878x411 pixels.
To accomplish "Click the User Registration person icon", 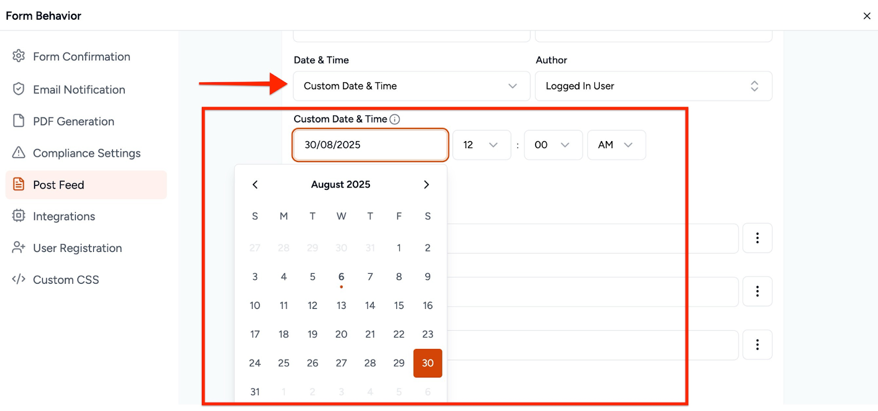I will pos(19,247).
